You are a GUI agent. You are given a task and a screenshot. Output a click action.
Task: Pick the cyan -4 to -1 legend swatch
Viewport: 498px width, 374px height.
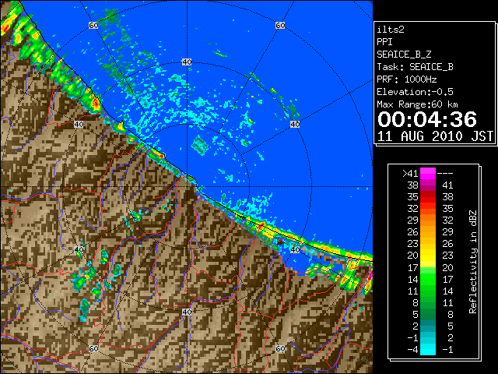[x=428, y=349]
